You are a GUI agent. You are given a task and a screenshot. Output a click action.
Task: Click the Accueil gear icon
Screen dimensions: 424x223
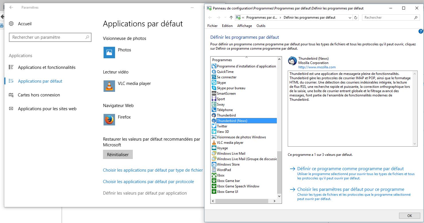click(x=11, y=24)
